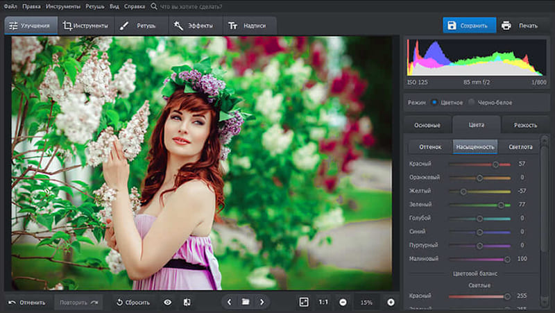
Task: Click the 85 mm f/2 metadata text
Action: (477, 82)
